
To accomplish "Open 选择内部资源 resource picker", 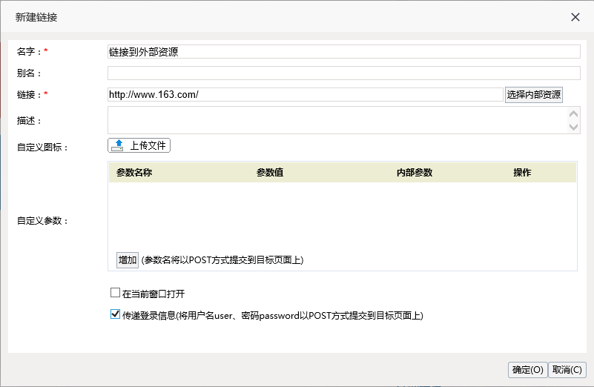I will click(533, 94).
